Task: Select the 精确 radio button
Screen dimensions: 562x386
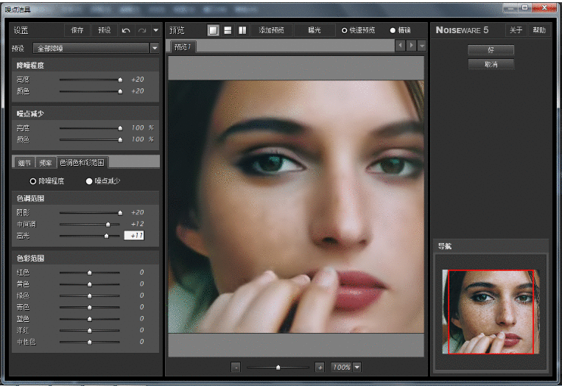Action: point(392,30)
